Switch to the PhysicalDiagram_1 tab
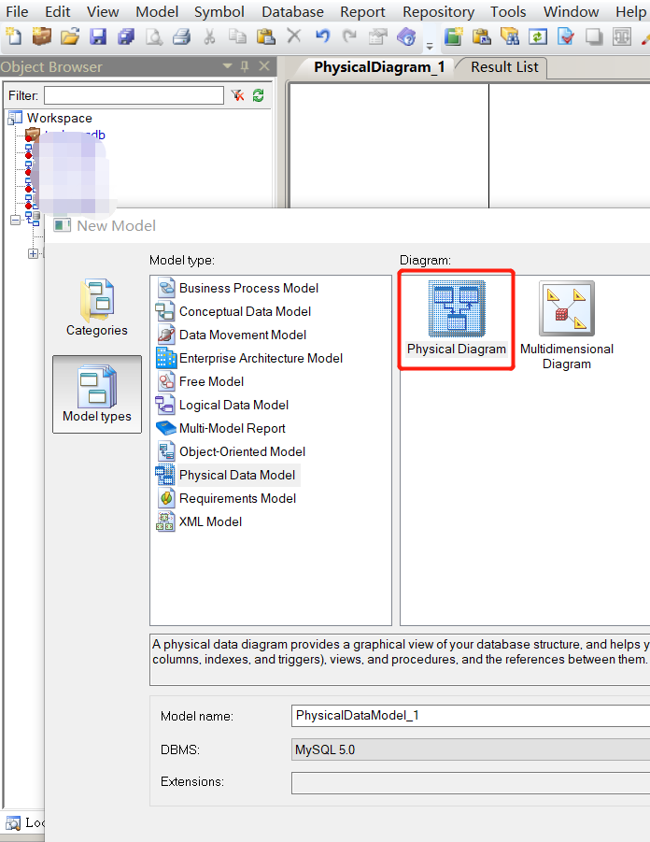 [379, 67]
